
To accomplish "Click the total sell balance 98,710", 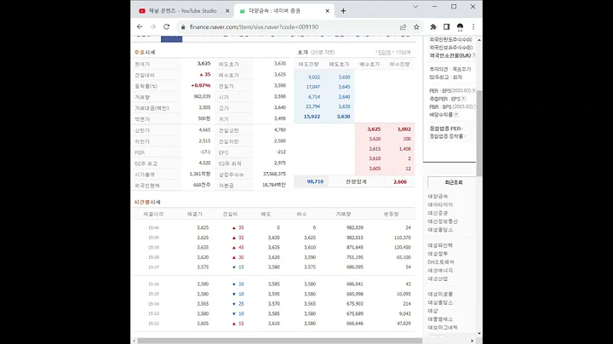I will (315, 181).
